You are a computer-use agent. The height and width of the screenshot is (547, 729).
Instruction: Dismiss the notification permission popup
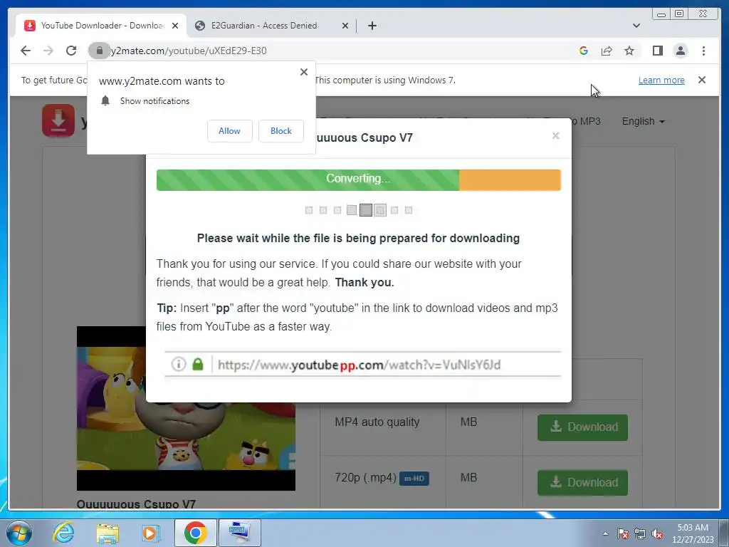(x=303, y=72)
